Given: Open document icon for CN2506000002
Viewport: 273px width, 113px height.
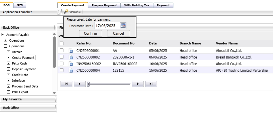Looking at the screenshot, I should [x=71, y=57].
